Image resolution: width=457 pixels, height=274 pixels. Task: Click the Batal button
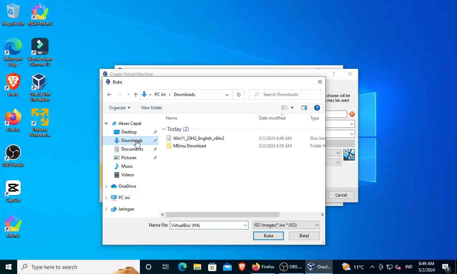(304, 236)
